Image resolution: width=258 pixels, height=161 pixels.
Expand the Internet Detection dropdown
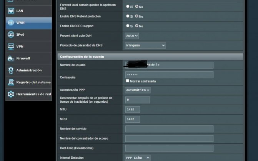[x=138, y=158]
